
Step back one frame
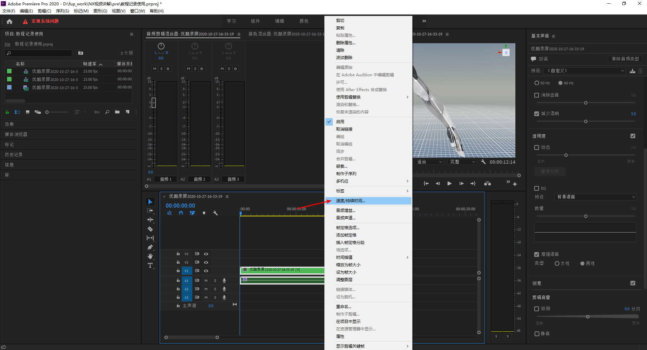point(438,184)
